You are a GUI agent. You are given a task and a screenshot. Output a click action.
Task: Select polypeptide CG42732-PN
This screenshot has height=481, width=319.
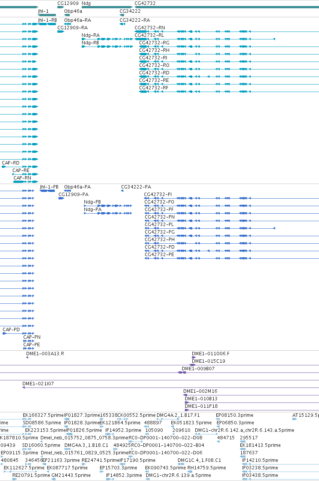click(x=159, y=217)
